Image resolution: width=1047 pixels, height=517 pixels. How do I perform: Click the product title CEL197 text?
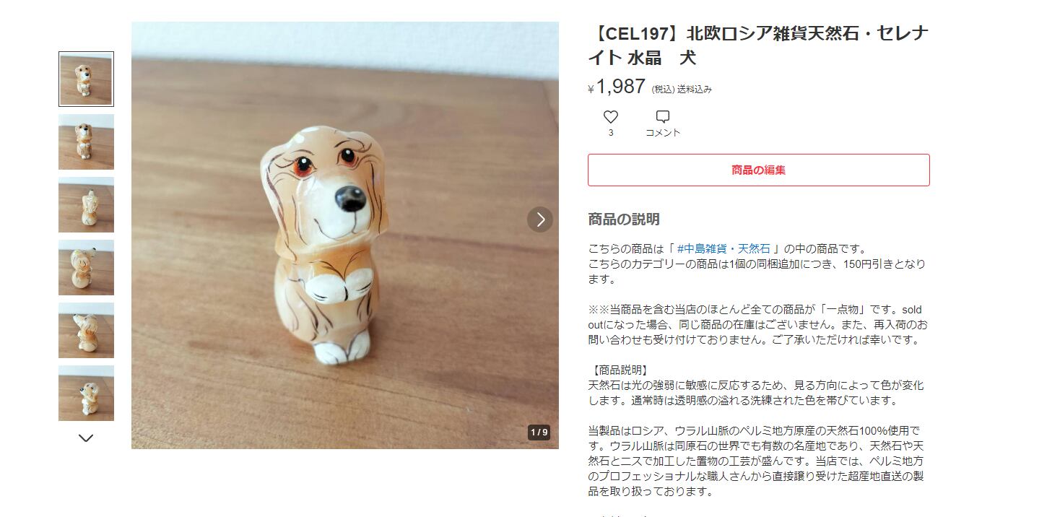(757, 45)
